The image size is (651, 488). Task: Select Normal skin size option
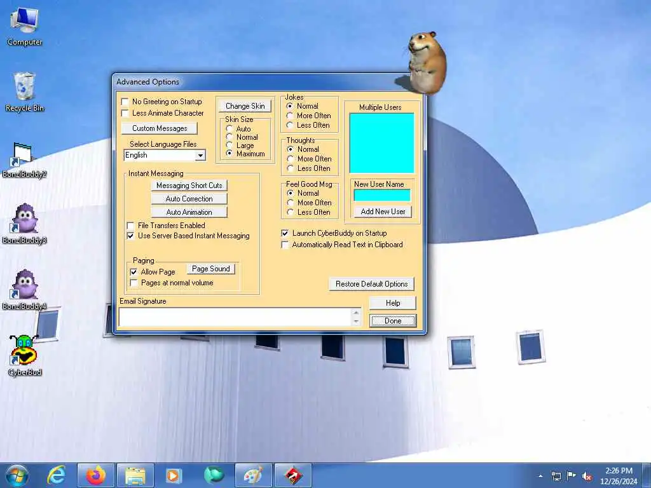coord(229,137)
